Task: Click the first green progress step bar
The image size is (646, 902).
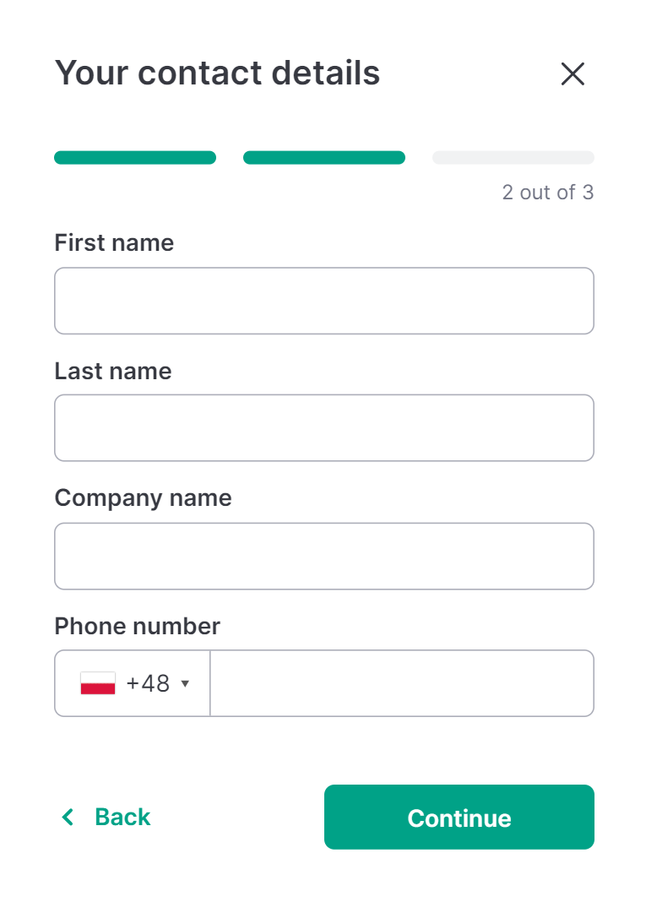Action: (135, 158)
